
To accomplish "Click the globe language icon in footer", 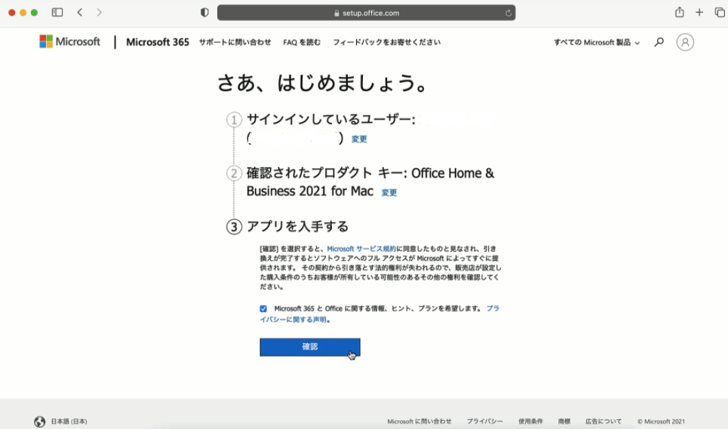I will pos(39,421).
